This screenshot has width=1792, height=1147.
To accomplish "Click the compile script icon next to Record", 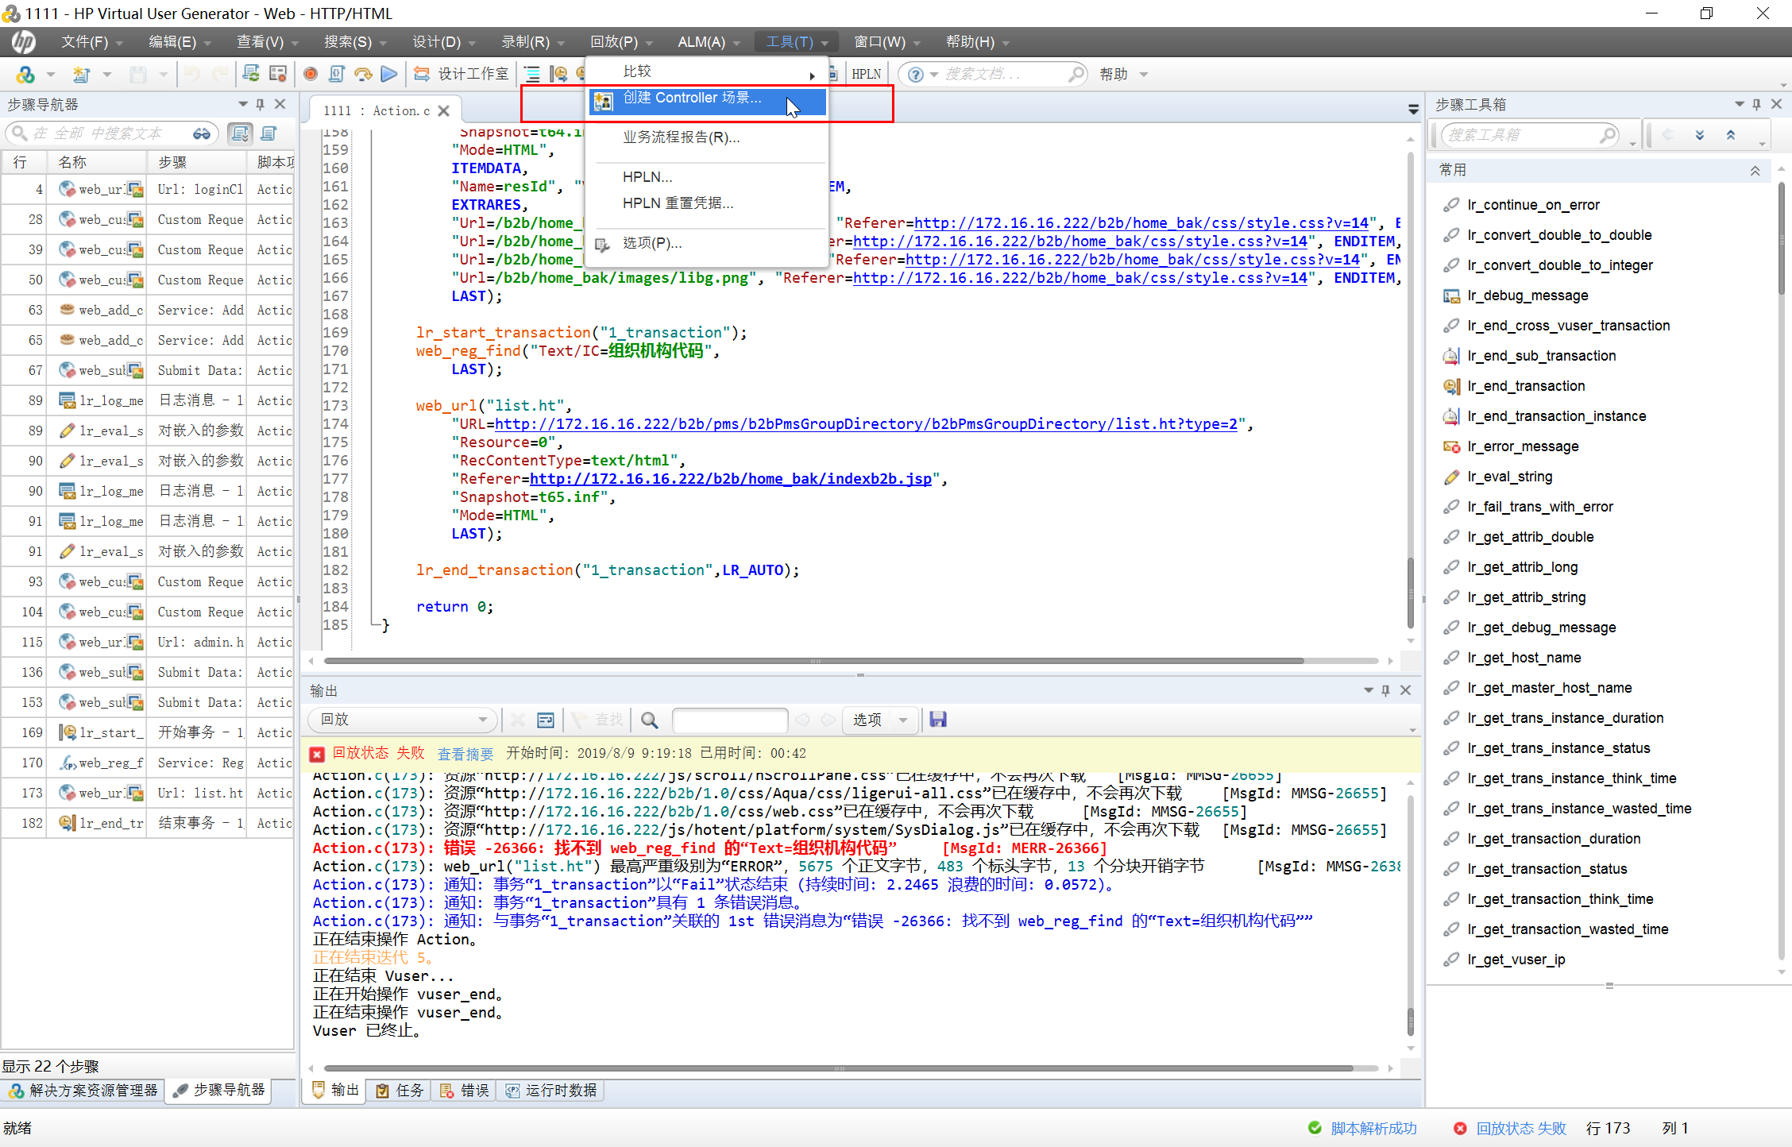I will point(337,74).
